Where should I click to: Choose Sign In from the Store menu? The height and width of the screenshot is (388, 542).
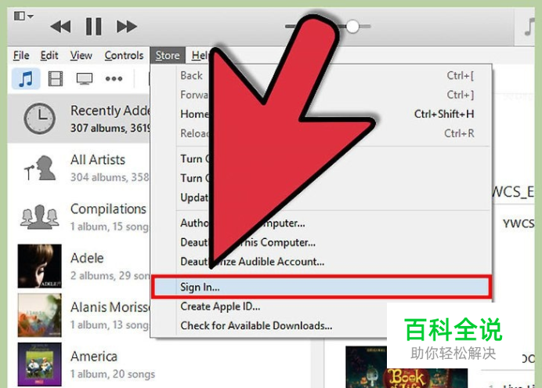321,287
